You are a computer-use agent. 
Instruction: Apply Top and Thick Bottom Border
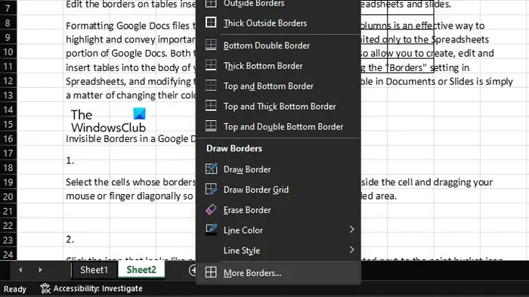278,106
